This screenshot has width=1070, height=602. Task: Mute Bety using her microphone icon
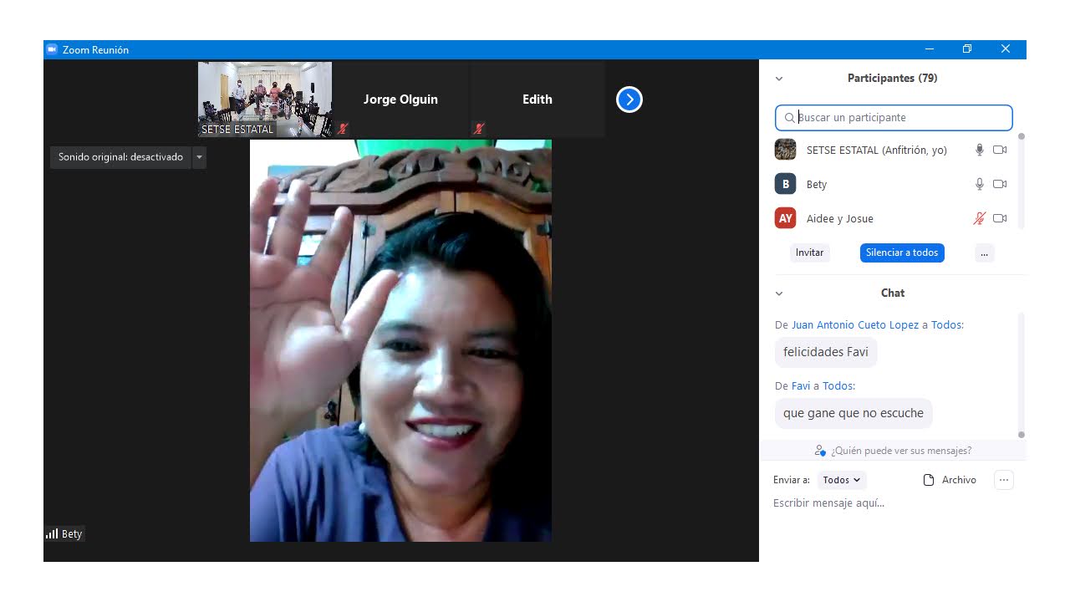980,184
